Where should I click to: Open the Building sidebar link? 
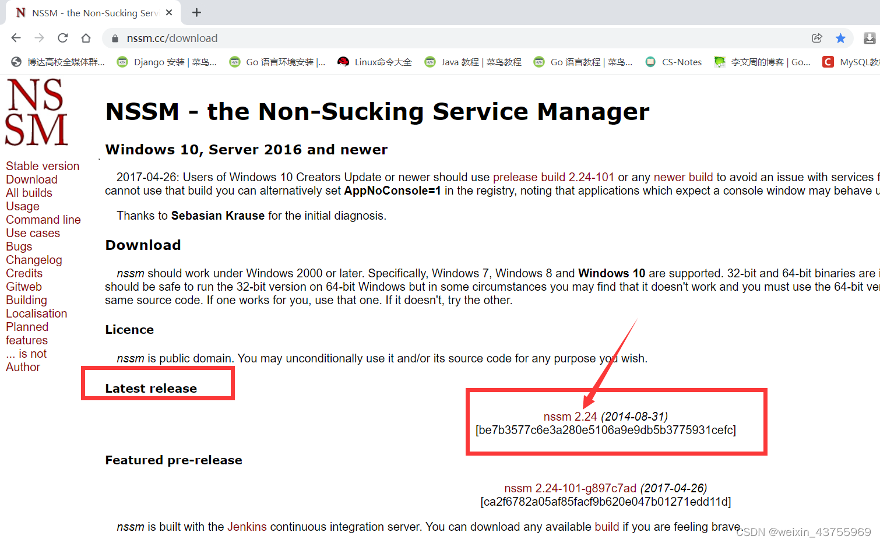(x=26, y=300)
